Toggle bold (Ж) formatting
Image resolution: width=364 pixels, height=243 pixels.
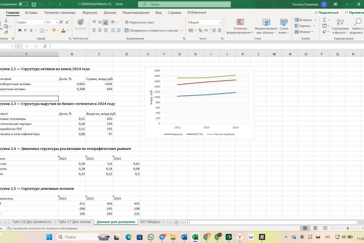coord(20,30)
